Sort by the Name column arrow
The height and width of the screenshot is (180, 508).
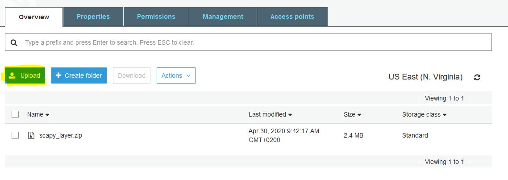coord(47,115)
